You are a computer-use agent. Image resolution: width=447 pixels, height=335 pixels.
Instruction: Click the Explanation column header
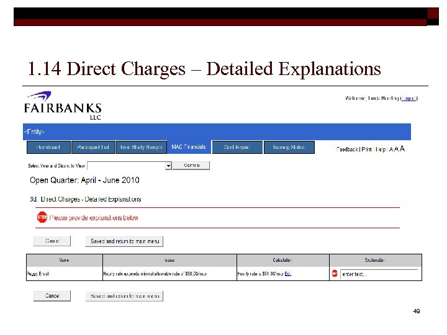(376, 260)
